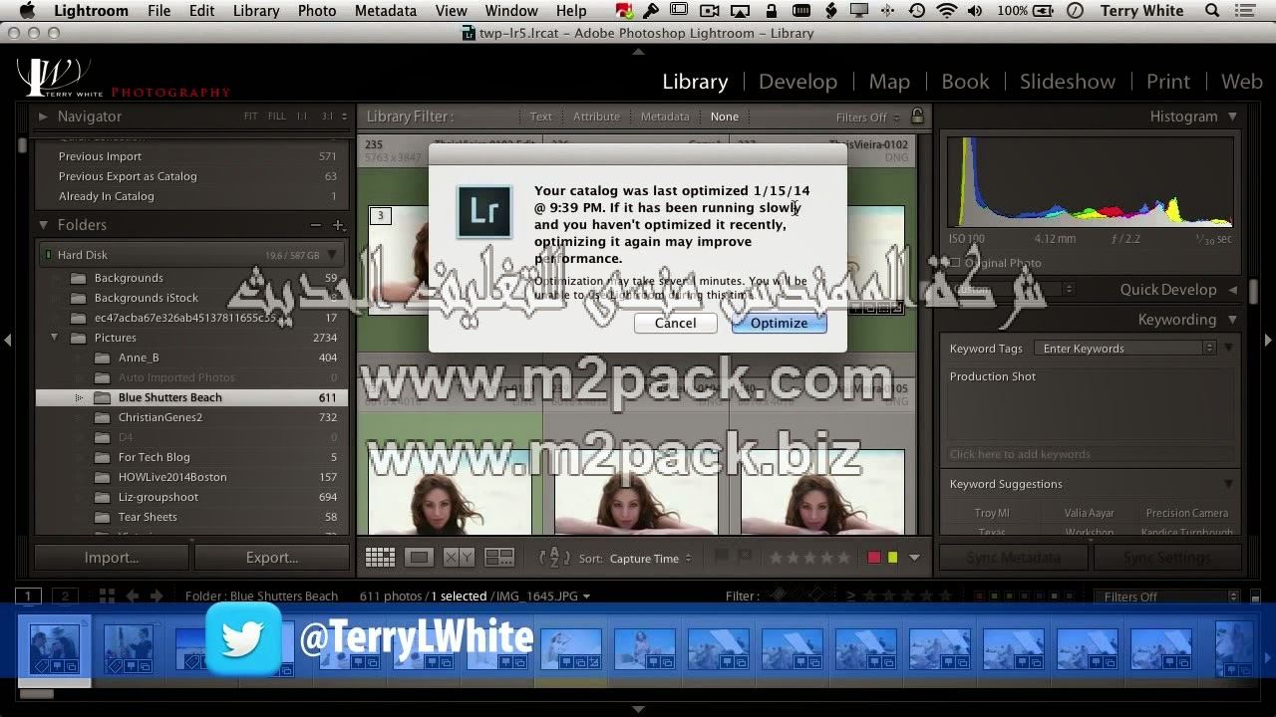The image size is (1276, 717).
Task: Click the filmstrip go forward arrow
Action: point(157,596)
